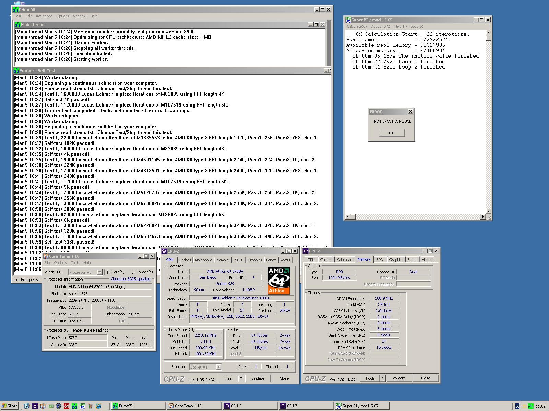The height and width of the screenshot is (411, 549).
Task: Click Prime95 window title bar icon
Action: click(x=15, y=10)
